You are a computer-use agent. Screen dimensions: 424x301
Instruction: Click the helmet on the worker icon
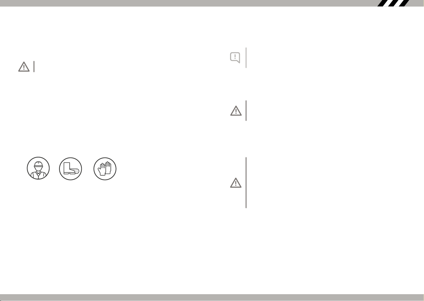click(38, 164)
